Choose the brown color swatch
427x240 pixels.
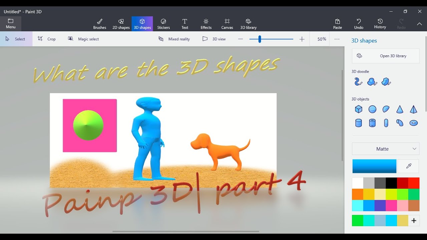[x=414, y=206]
